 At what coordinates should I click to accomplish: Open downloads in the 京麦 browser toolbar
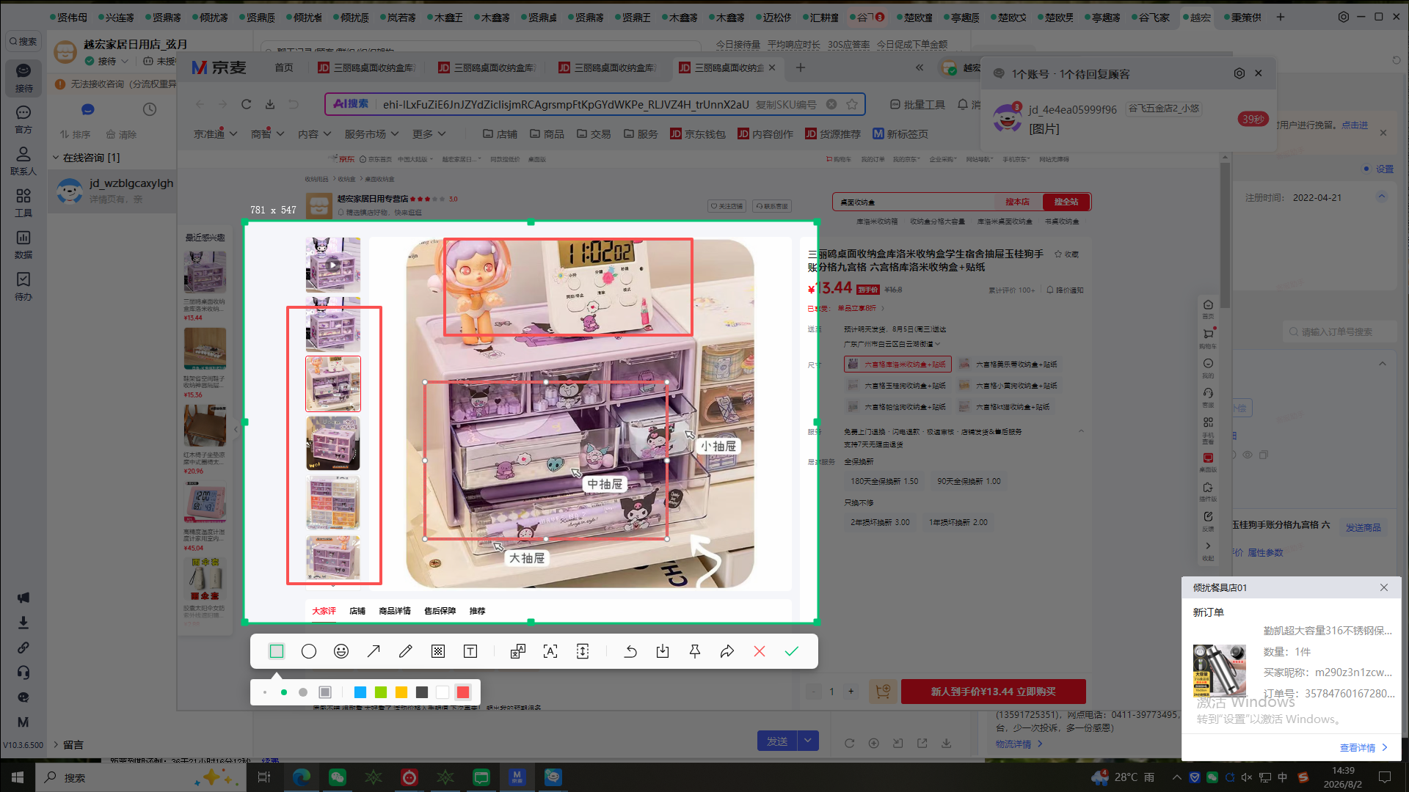pyautogui.click(x=270, y=104)
